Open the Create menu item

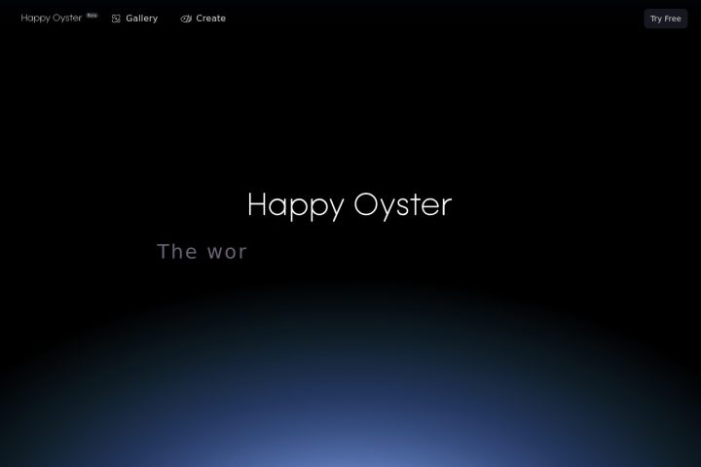point(203,18)
